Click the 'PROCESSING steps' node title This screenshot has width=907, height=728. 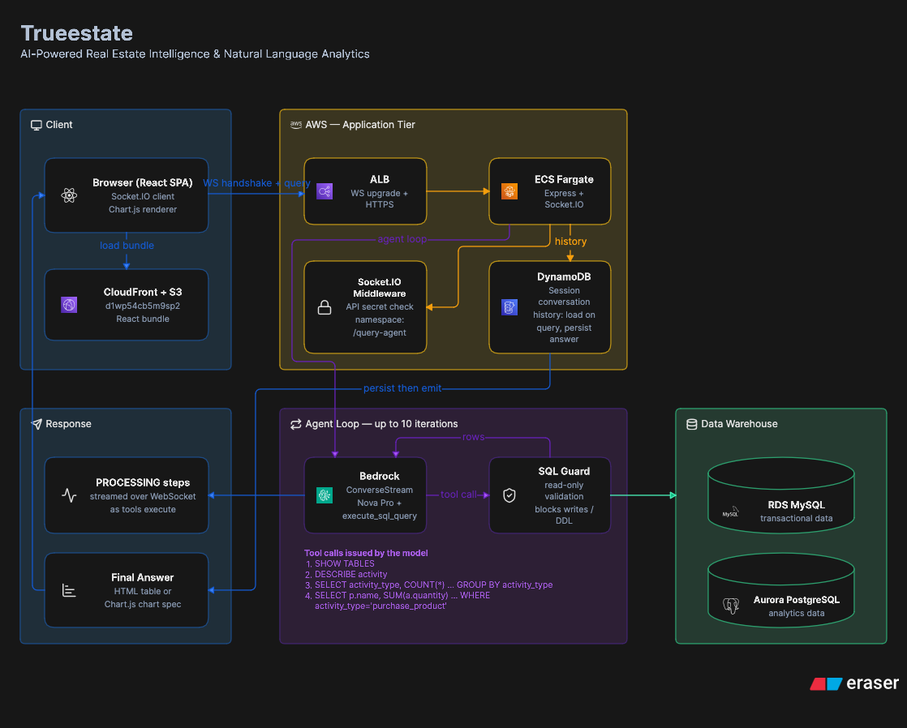click(142, 482)
